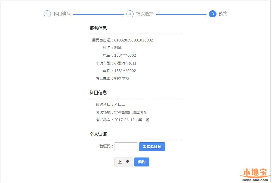272x183 pixels.
Task: Click the 发送验证码 button
Action: [152, 147]
